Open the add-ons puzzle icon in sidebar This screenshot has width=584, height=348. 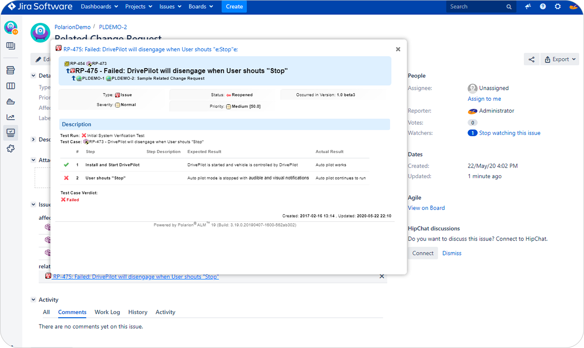point(11,148)
